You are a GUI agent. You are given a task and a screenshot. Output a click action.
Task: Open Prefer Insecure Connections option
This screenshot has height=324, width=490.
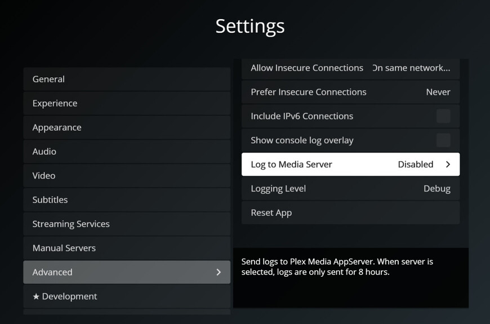(350, 92)
